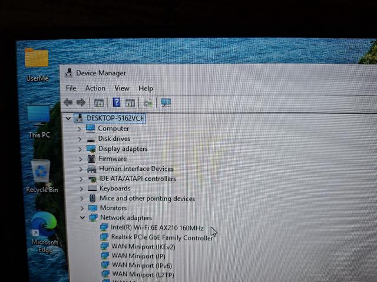377x282 pixels.
Task: Expand the Disk drives category
Action: (x=80, y=139)
